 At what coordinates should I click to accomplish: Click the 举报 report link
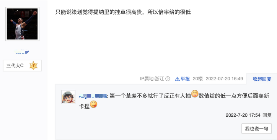coord(185,79)
